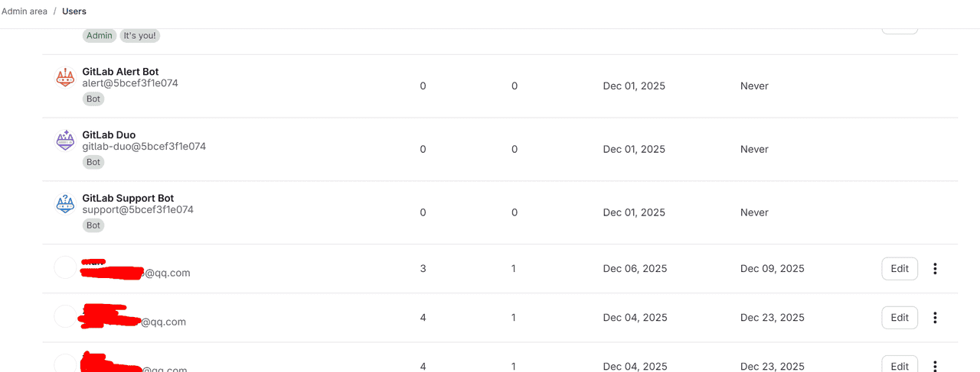Click the "It's you!" badge
Screen dimensions: 980x372
139,36
